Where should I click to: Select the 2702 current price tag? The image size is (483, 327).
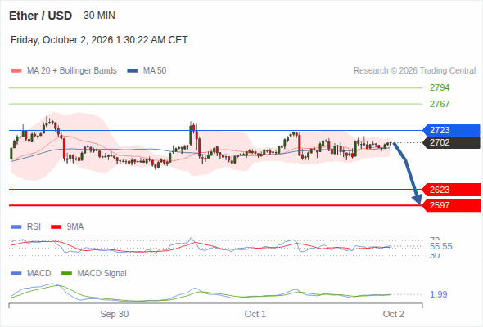(x=451, y=142)
